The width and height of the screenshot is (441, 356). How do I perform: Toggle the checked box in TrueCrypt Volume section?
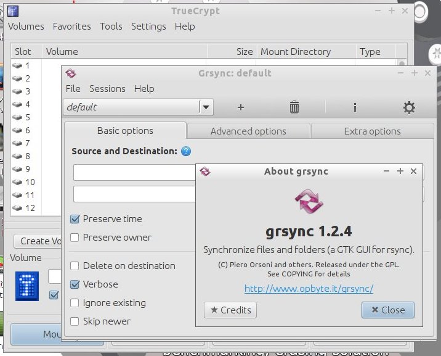pos(54,295)
